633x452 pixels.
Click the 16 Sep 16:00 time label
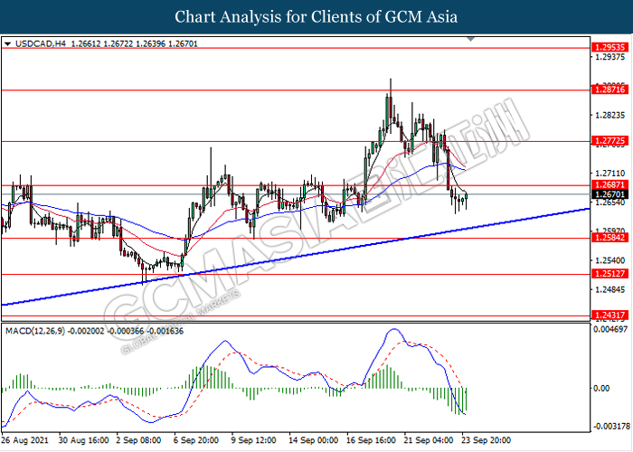pyautogui.click(x=371, y=440)
